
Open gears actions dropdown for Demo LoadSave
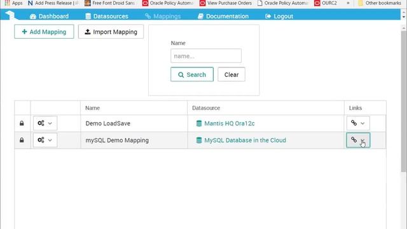click(45, 123)
